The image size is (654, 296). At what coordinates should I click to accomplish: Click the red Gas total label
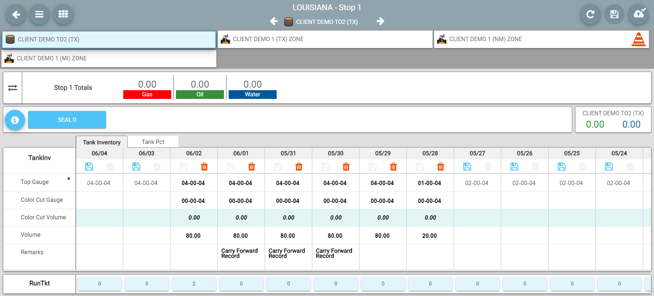click(x=147, y=95)
